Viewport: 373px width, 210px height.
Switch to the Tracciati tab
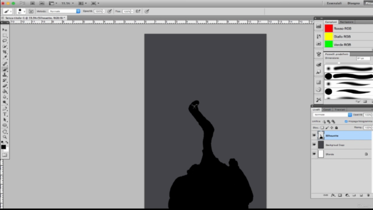[x=339, y=110]
